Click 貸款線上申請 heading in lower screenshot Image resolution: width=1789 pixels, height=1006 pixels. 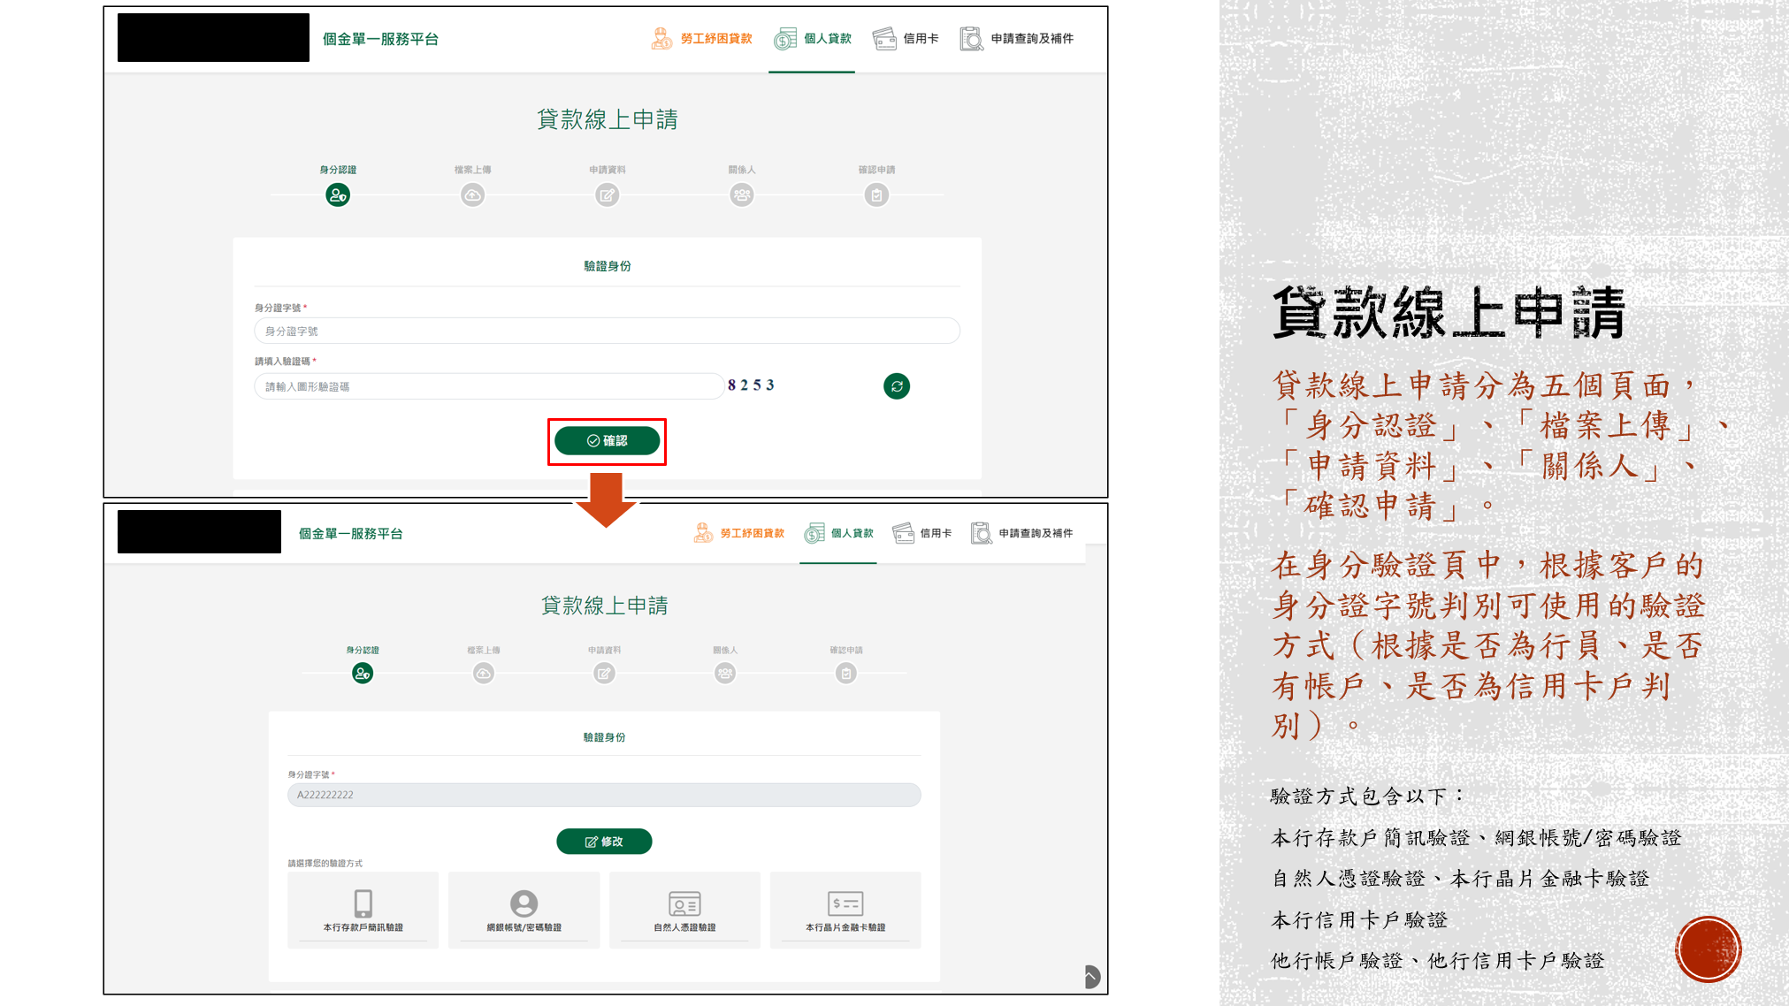[x=604, y=606]
